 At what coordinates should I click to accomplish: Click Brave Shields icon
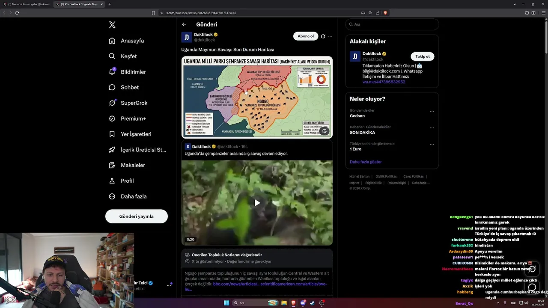(385, 13)
